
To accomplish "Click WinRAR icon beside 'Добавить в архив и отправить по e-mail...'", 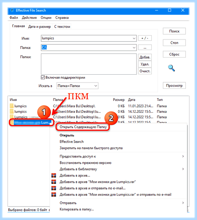I will tap(54, 188).
